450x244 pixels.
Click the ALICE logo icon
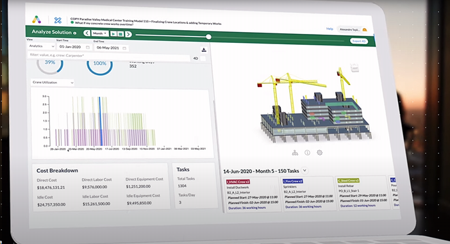pos(37,19)
